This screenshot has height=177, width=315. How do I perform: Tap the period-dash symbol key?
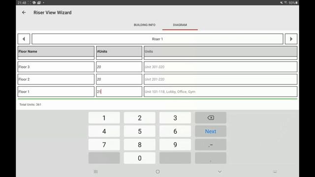tap(211, 145)
